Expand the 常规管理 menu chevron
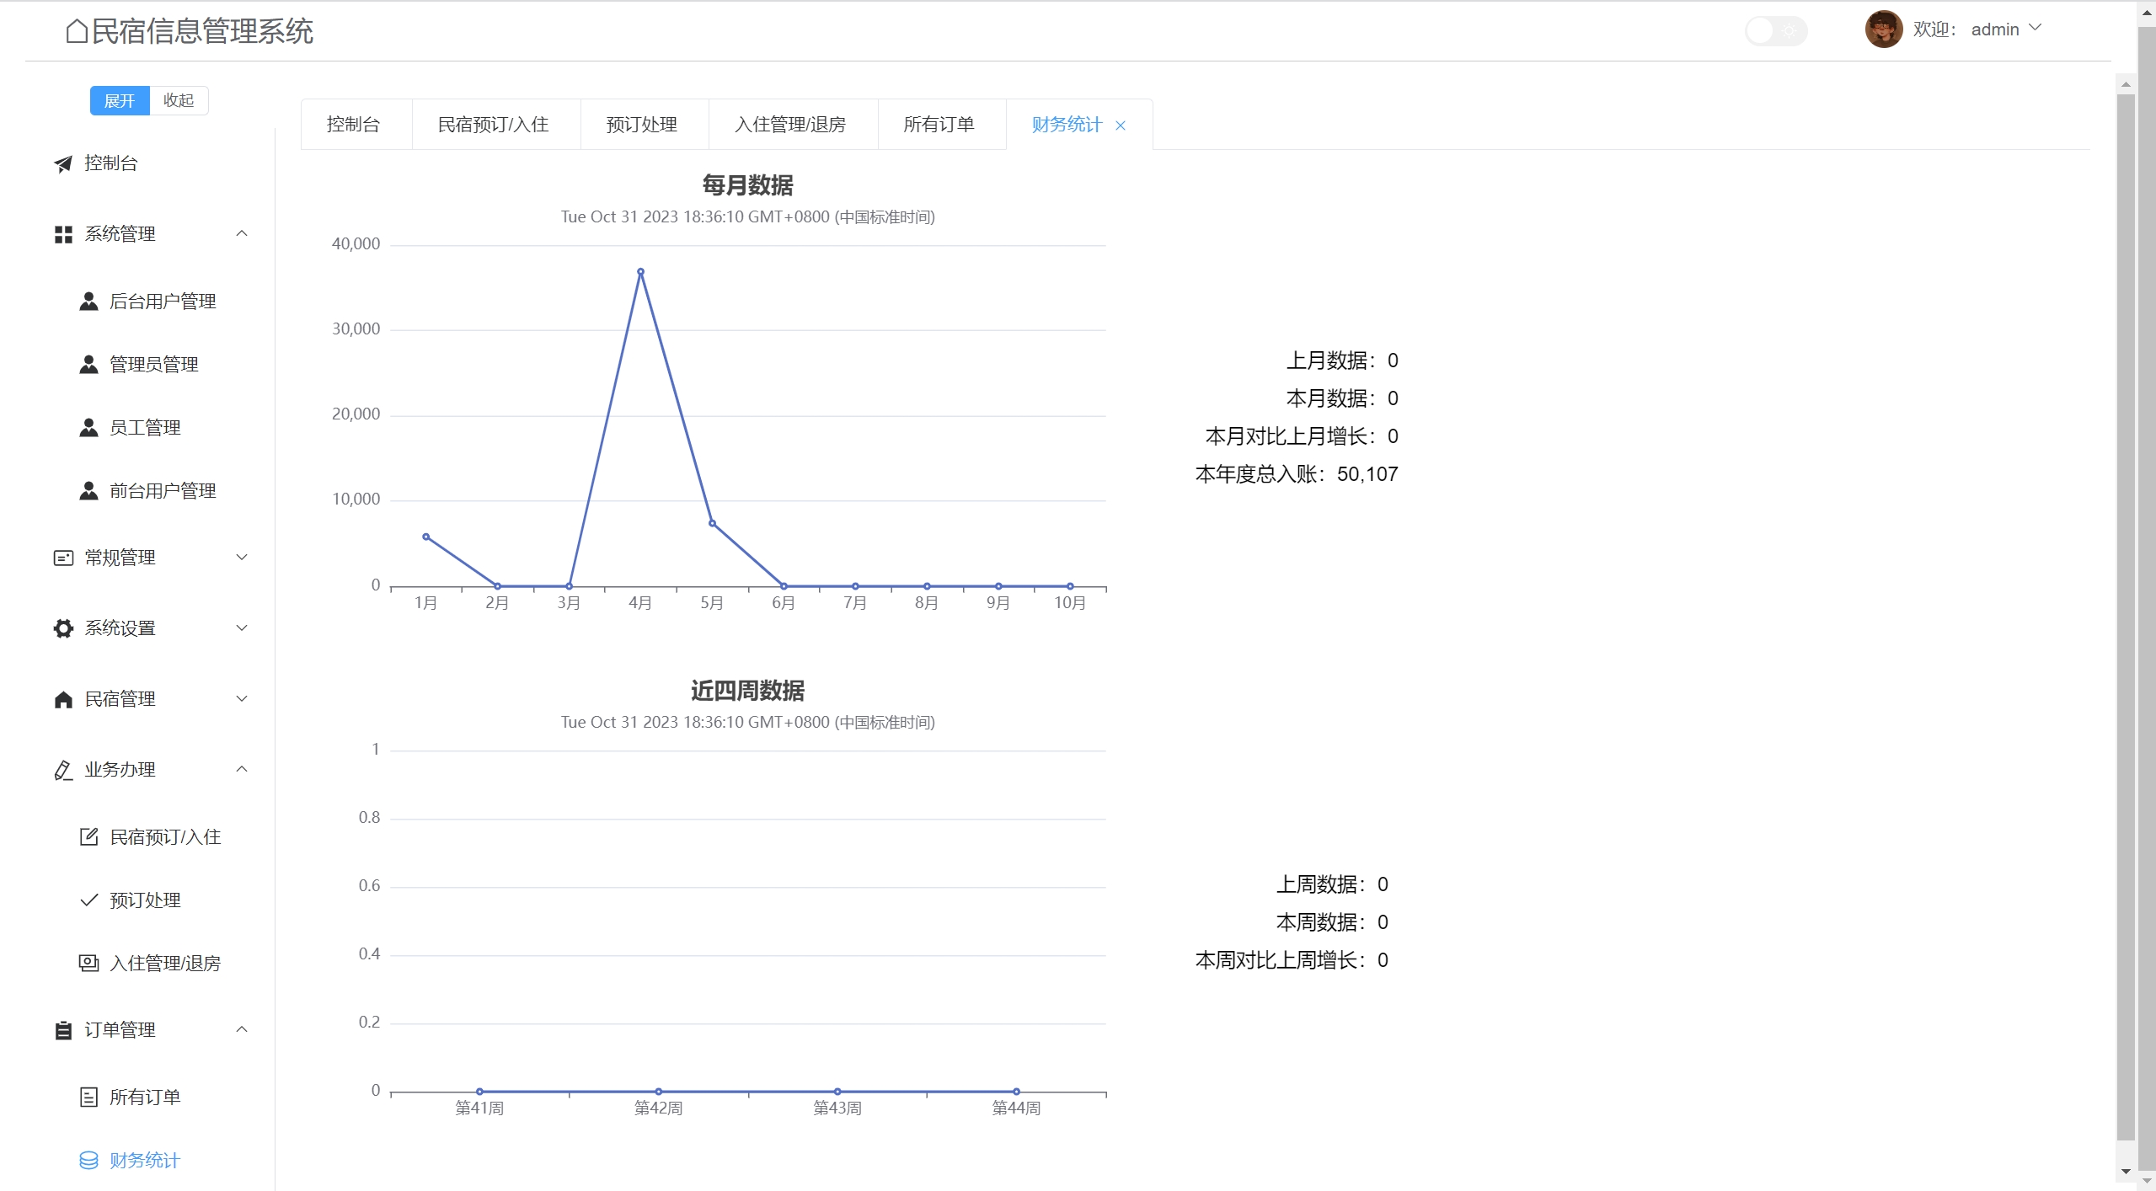The image size is (2156, 1191). pyautogui.click(x=242, y=557)
